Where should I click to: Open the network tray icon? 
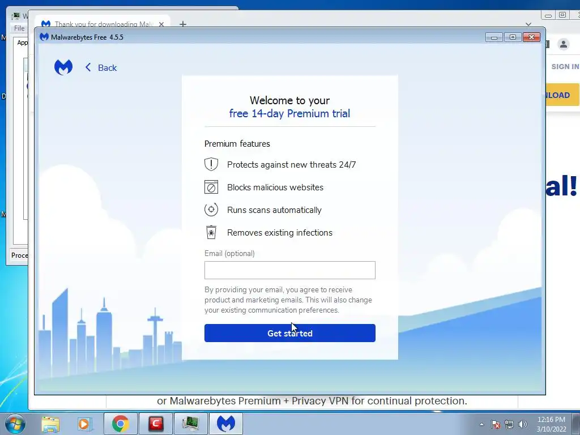tap(509, 424)
